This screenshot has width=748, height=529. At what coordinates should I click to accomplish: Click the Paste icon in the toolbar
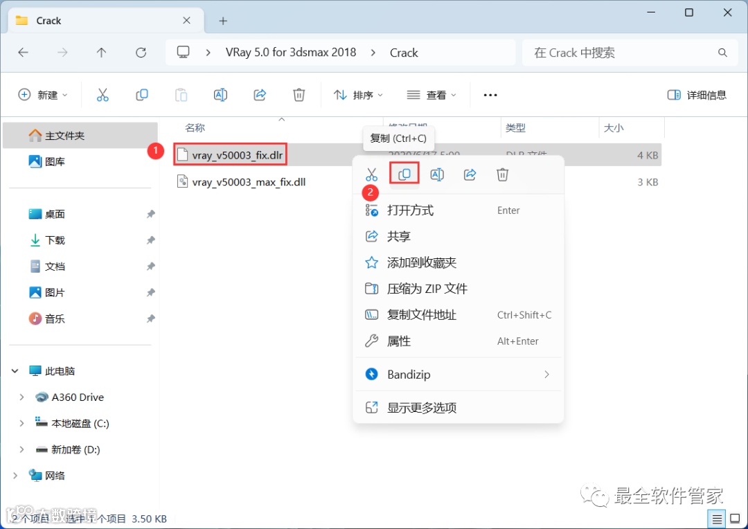point(181,95)
